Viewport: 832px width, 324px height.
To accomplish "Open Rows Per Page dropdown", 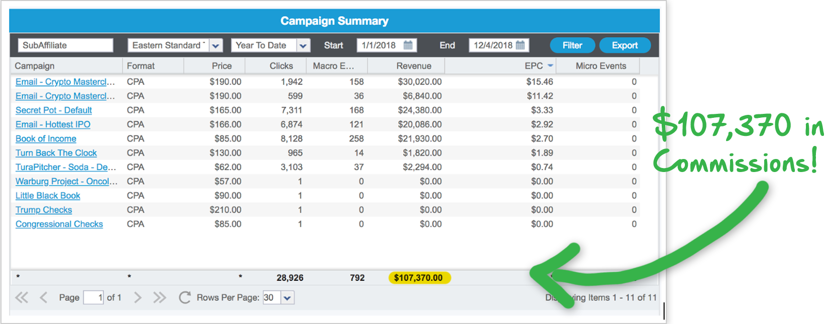I will pyautogui.click(x=287, y=298).
